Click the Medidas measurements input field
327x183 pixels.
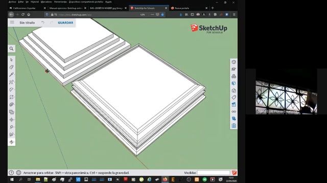[x=214, y=173]
